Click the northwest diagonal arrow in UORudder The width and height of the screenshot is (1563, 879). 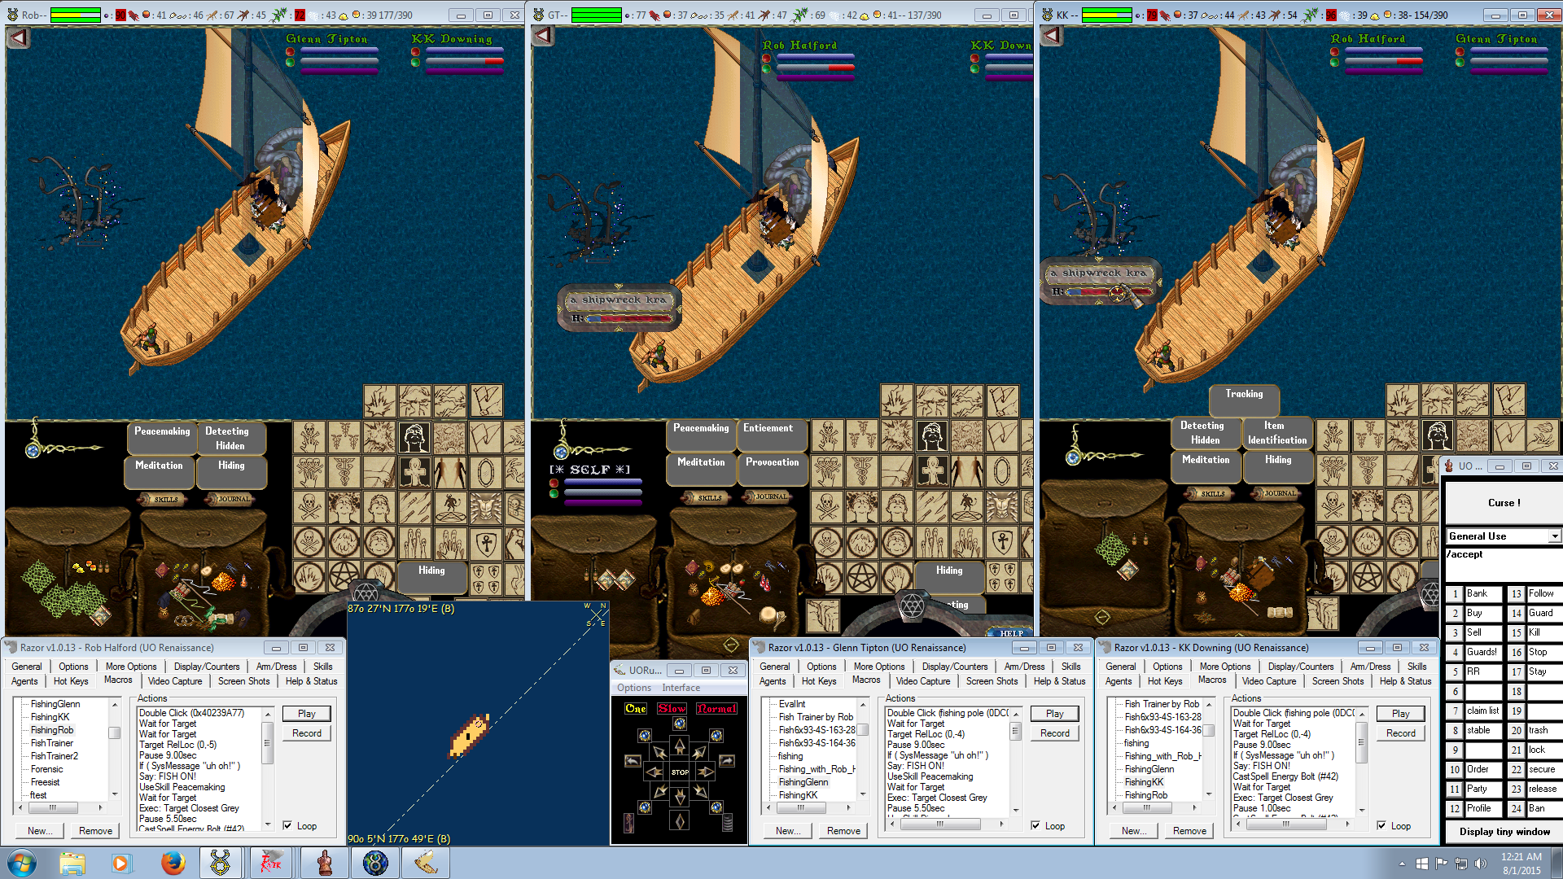[x=659, y=752]
